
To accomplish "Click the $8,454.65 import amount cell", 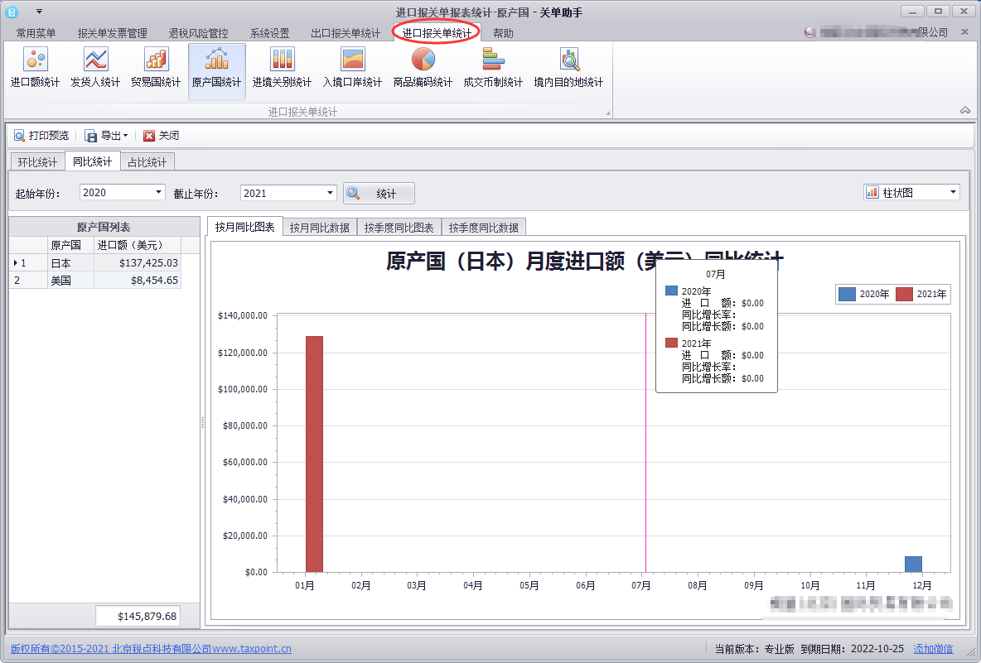I will [x=138, y=281].
